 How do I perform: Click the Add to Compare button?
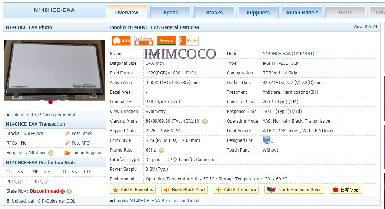pos(236,190)
